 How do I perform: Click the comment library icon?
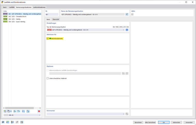(127, 114)
